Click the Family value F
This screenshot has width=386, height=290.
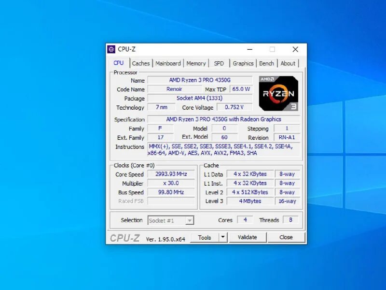tap(160, 129)
